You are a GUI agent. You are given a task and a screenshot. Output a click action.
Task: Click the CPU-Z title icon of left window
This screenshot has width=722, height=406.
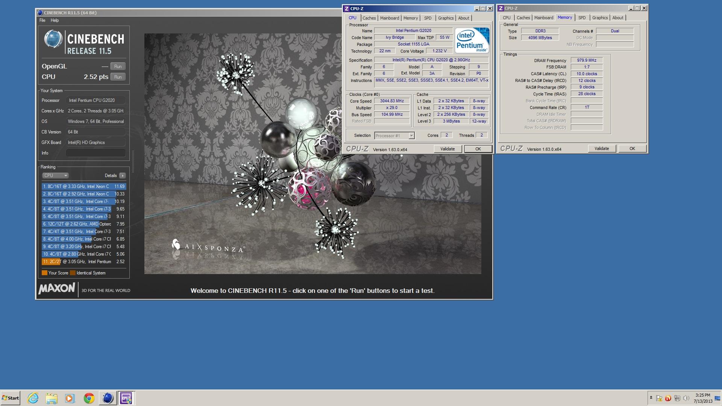pyautogui.click(x=346, y=9)
